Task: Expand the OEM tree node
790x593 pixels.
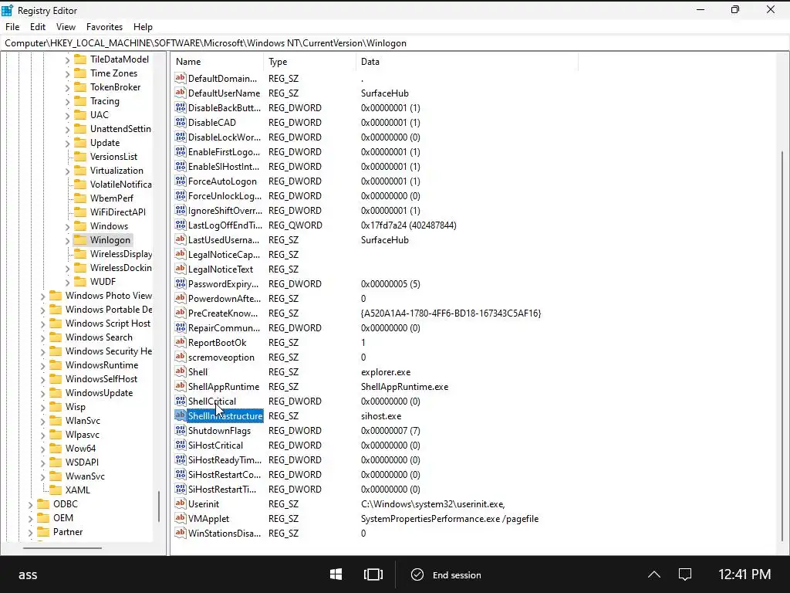Action: 30,518
